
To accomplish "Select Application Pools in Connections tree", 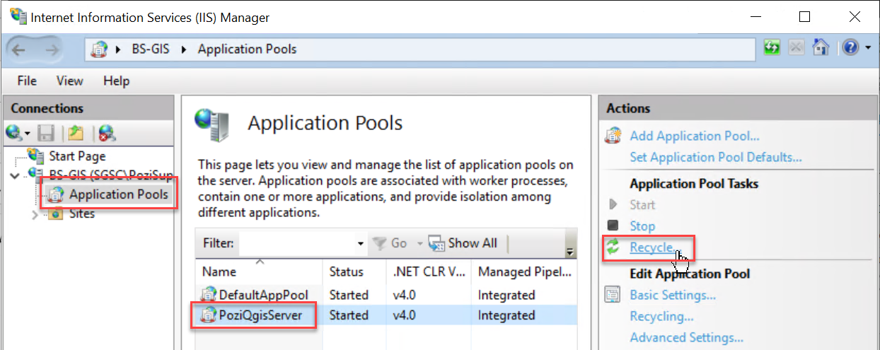I will (x=118, y=194).
